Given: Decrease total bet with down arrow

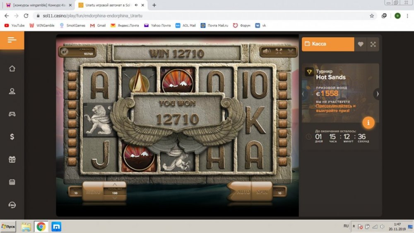Looking at the screenshot, I should pos(115,198).
